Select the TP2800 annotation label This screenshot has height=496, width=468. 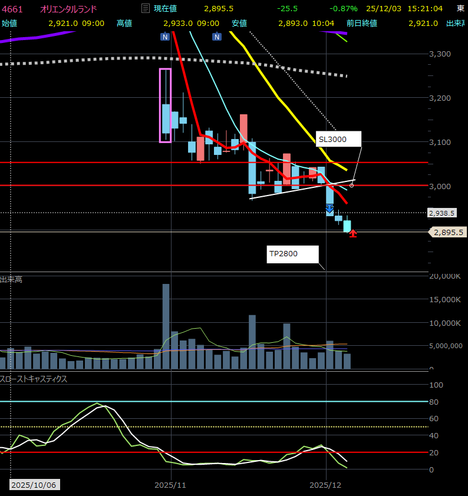pyautogui.click(x=292, y=254)
